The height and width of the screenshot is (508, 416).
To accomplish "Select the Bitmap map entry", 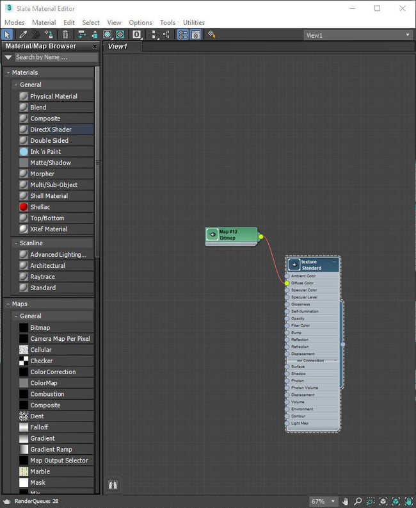I will coord(56,328).
